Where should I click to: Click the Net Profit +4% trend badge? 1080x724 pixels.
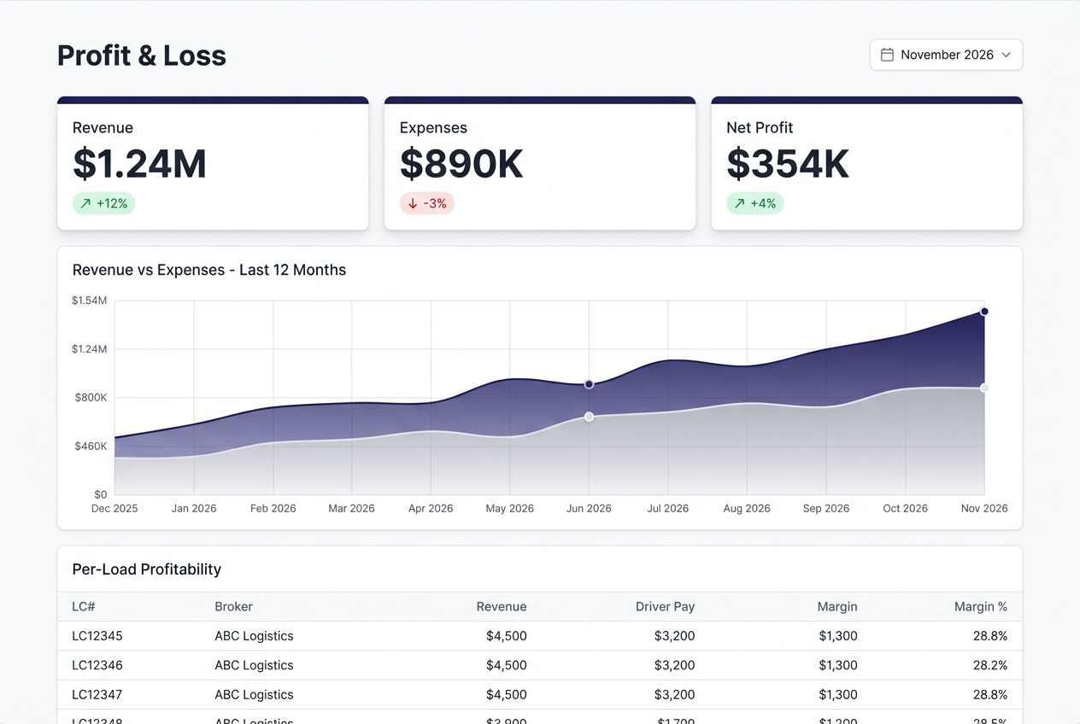pos(755,203)
